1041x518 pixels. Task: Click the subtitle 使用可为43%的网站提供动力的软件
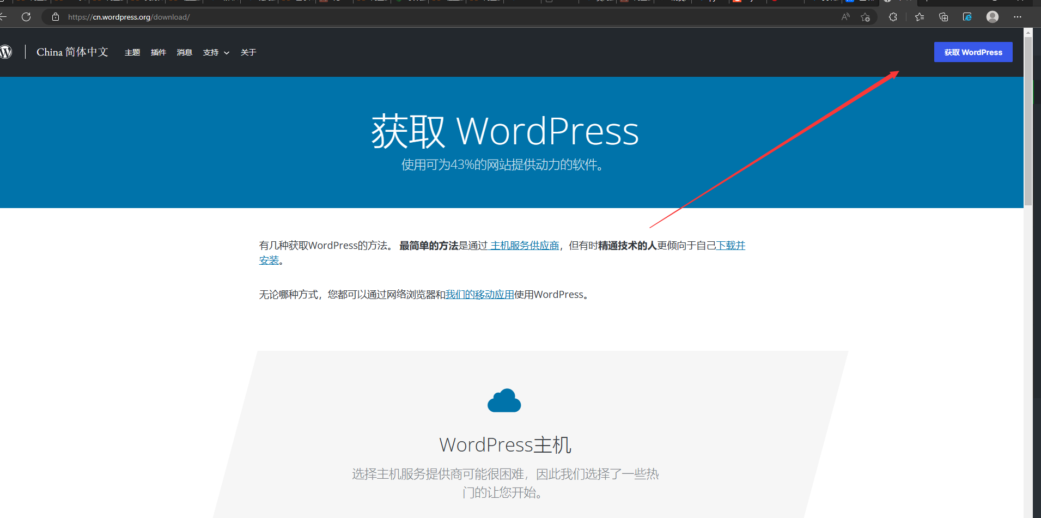coord(502,164)
